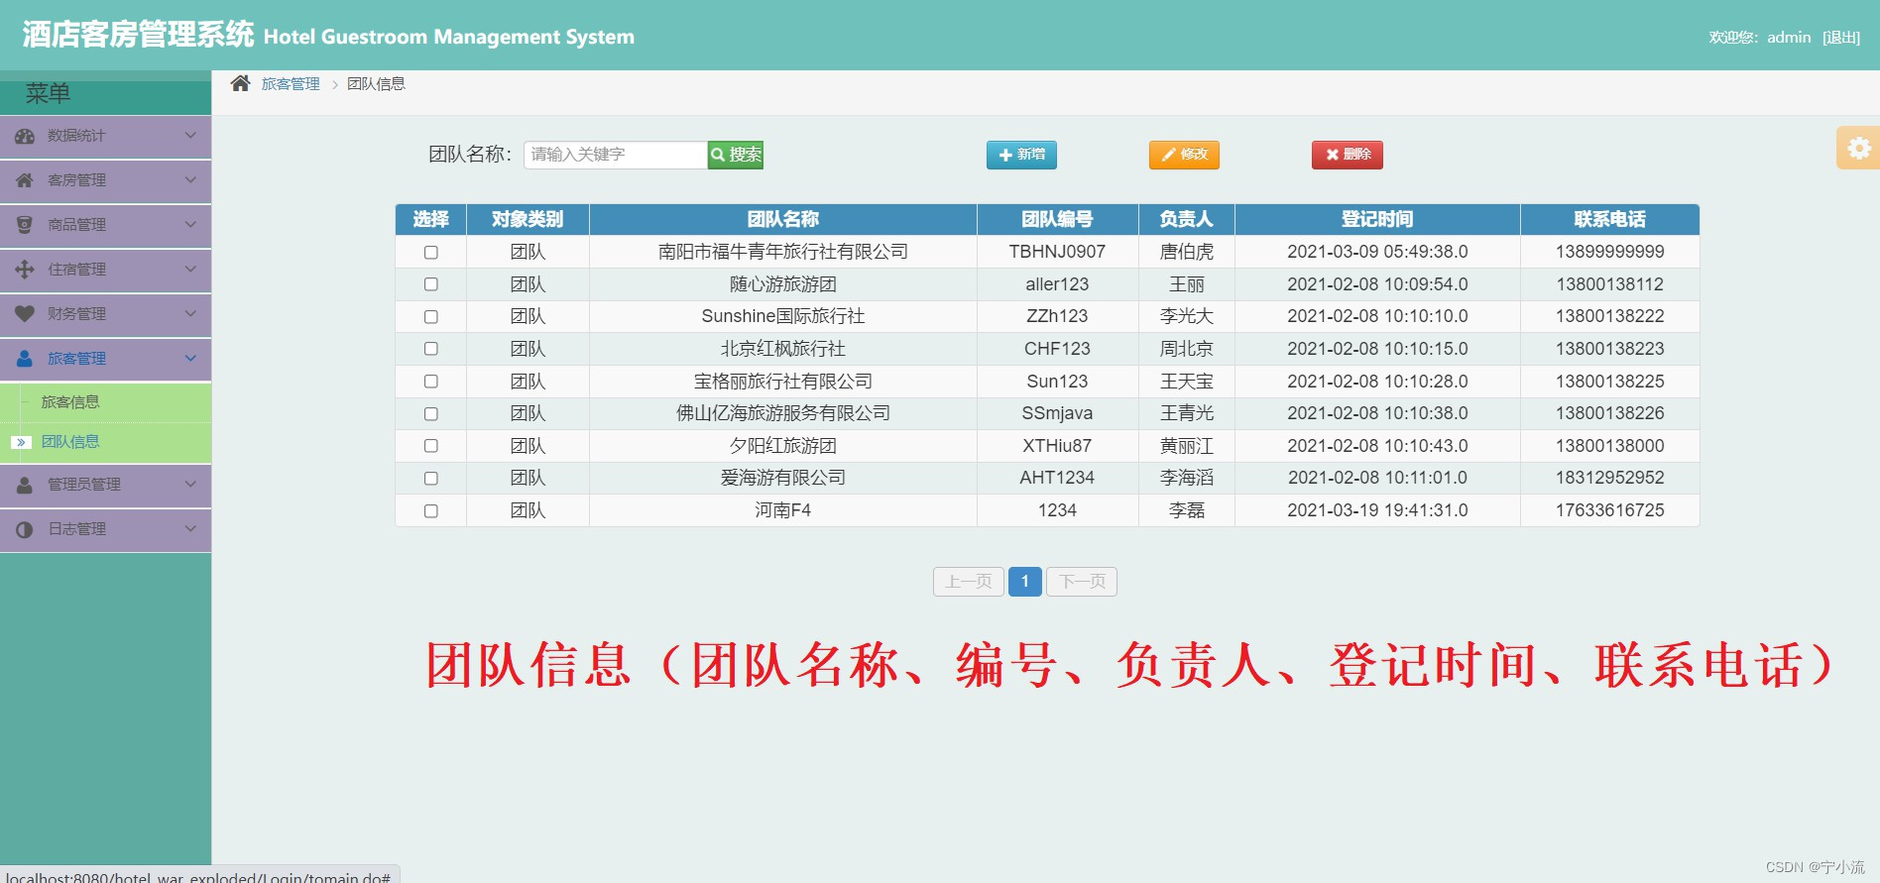Click the cup icon beside 商品管理
Image resolution: width=1880 pixels, height=883 pixels.
tap(25, 225)
